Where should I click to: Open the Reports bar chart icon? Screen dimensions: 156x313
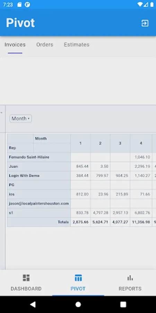[130, 278]
